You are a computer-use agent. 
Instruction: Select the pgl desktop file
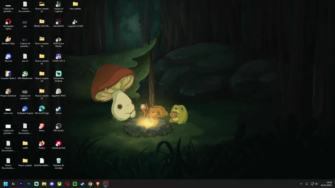25,23
